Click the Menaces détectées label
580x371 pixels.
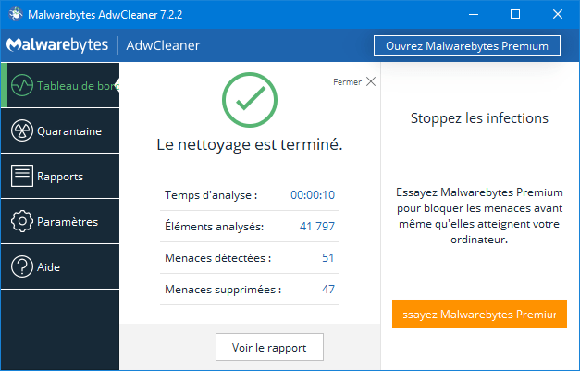[218, 257]
